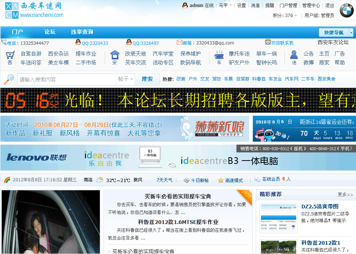Click 更多>> in 精彩推荐 panel

tap(345, 195)
